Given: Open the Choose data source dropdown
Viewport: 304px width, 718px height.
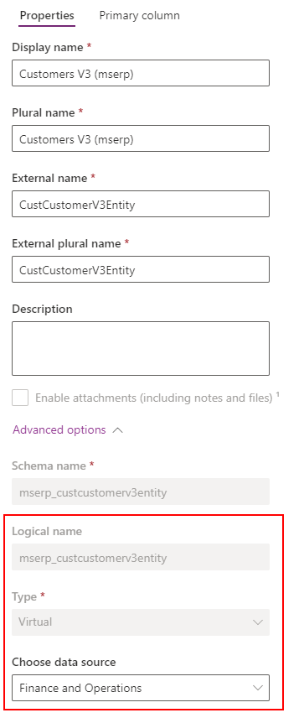Looking at the screenshot, I should [141, 688].
